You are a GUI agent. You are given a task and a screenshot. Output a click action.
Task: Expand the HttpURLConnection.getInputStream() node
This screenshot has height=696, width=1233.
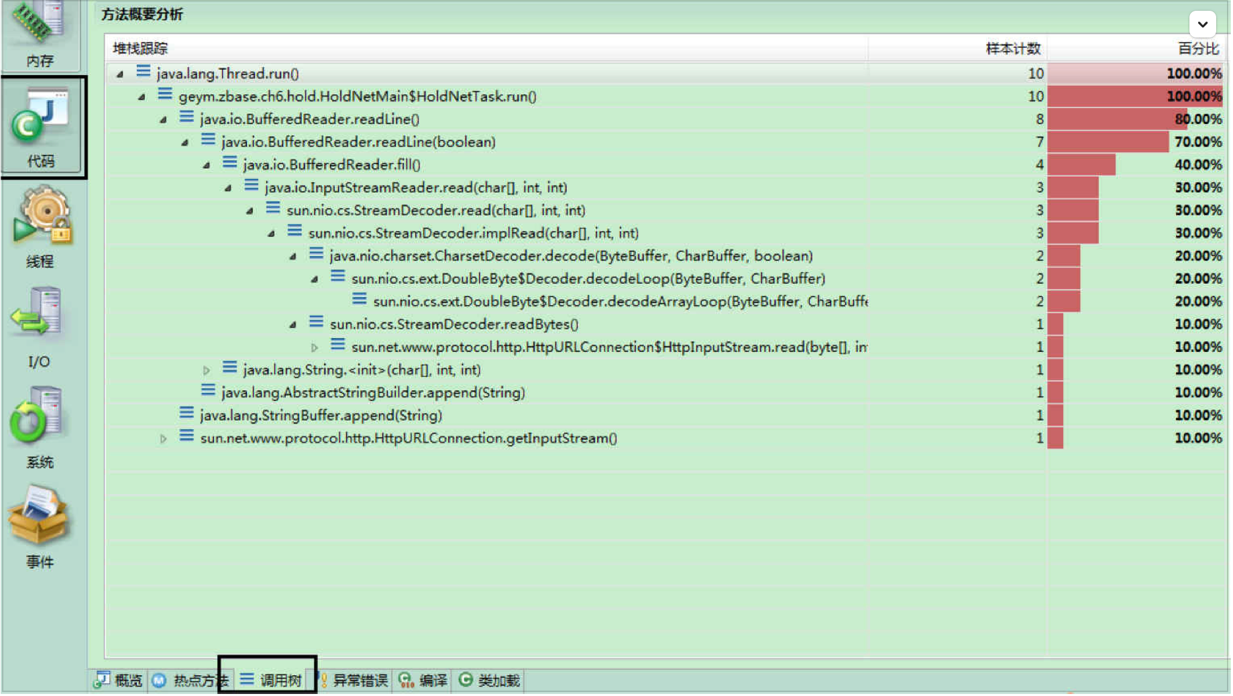(163, 439)
